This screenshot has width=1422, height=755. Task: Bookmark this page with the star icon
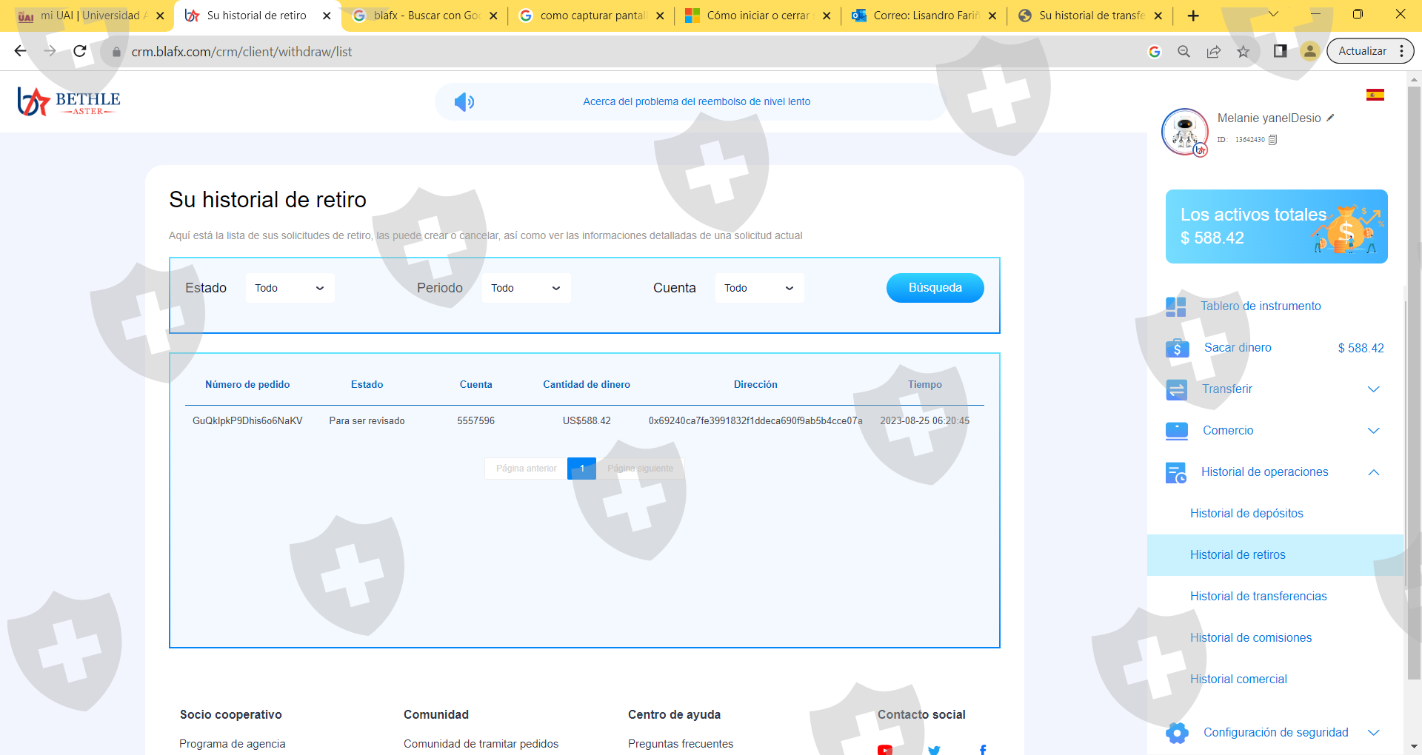(x=1243, y=51)
